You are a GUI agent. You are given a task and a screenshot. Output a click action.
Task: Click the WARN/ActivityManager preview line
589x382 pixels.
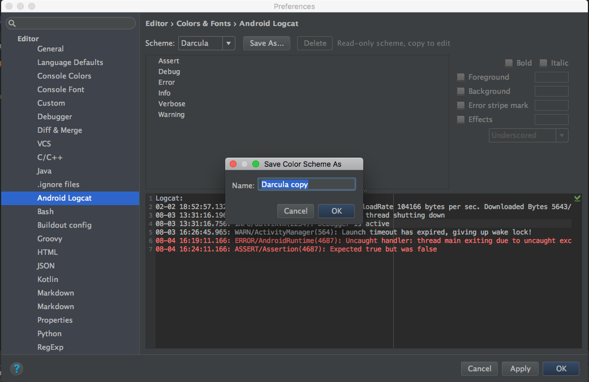[x=343, y=232]
